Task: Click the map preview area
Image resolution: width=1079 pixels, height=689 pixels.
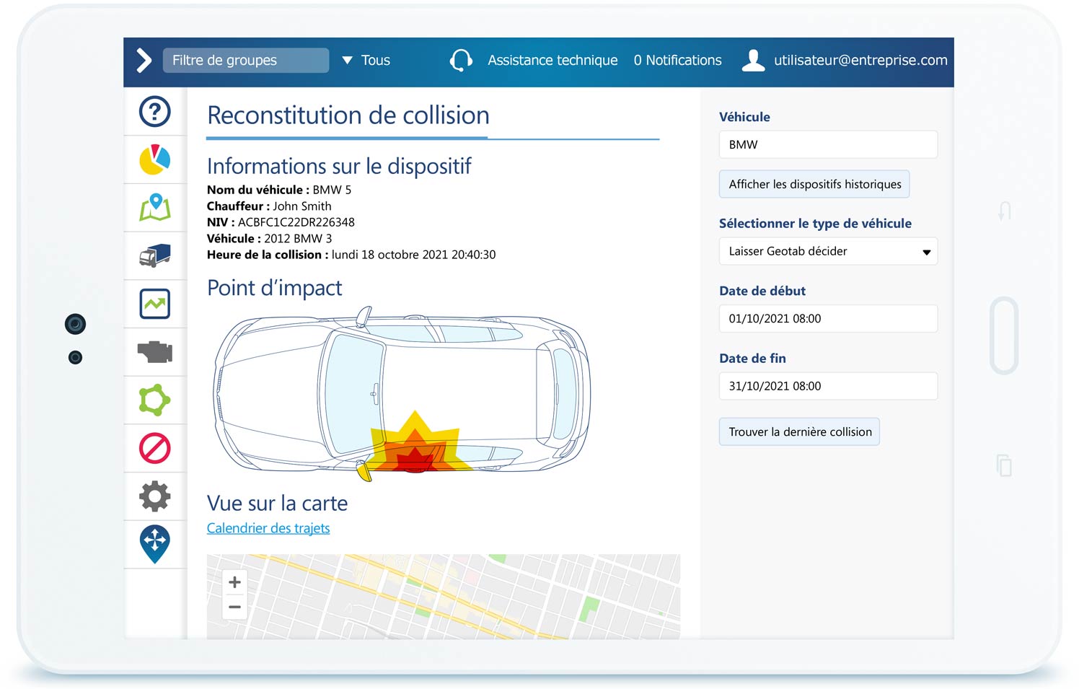Action: click(443, 596)
